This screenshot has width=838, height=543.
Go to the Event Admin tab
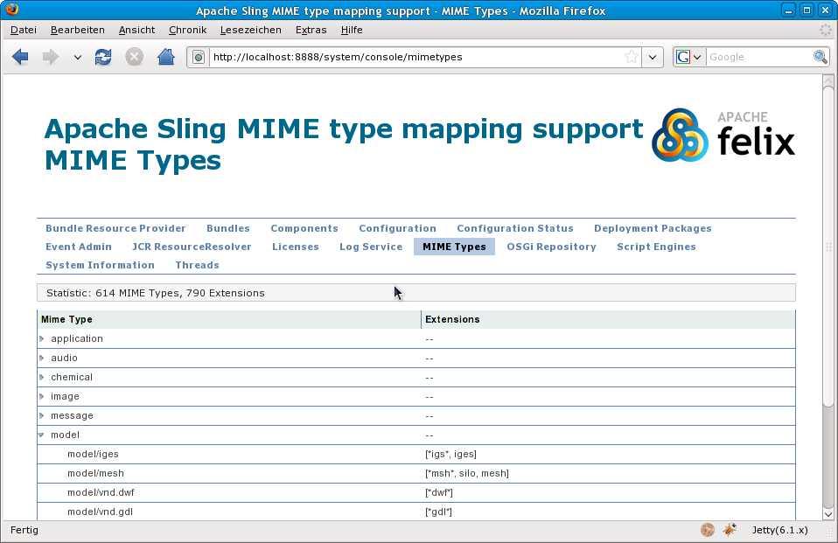click(79, 247)
